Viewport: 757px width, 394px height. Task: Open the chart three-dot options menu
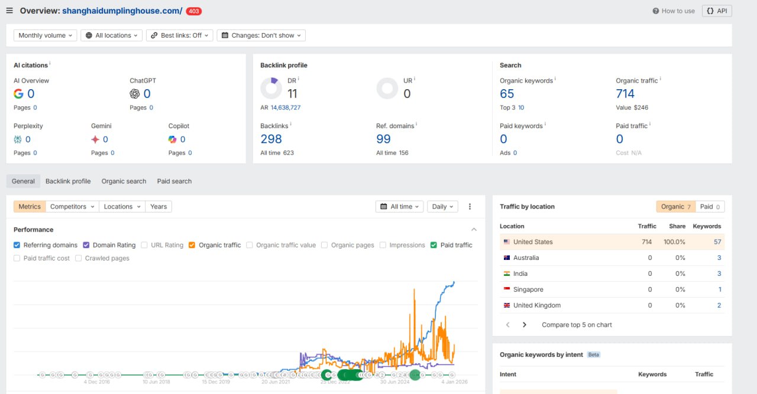470,207
